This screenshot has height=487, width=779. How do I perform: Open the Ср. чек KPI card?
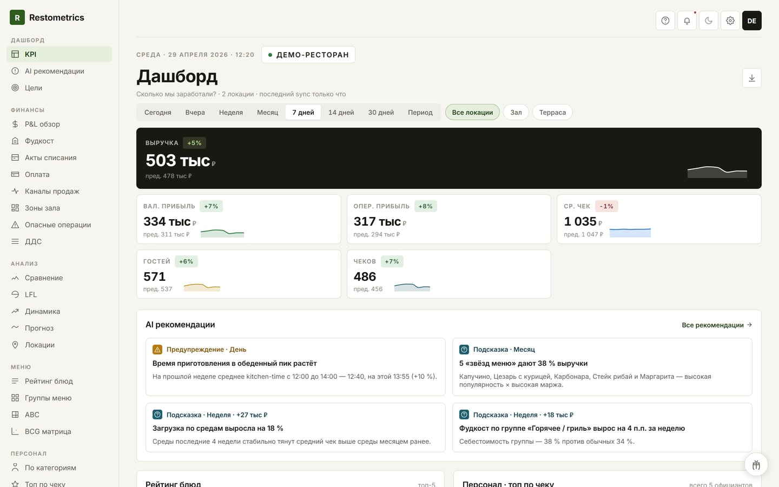pyautogui.click(x=659, y=219)
